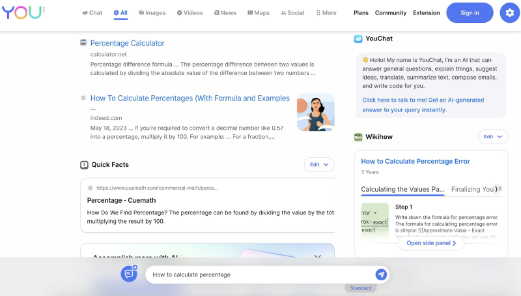
Task: Click the YouChat app icon
Action: (358, 38)
